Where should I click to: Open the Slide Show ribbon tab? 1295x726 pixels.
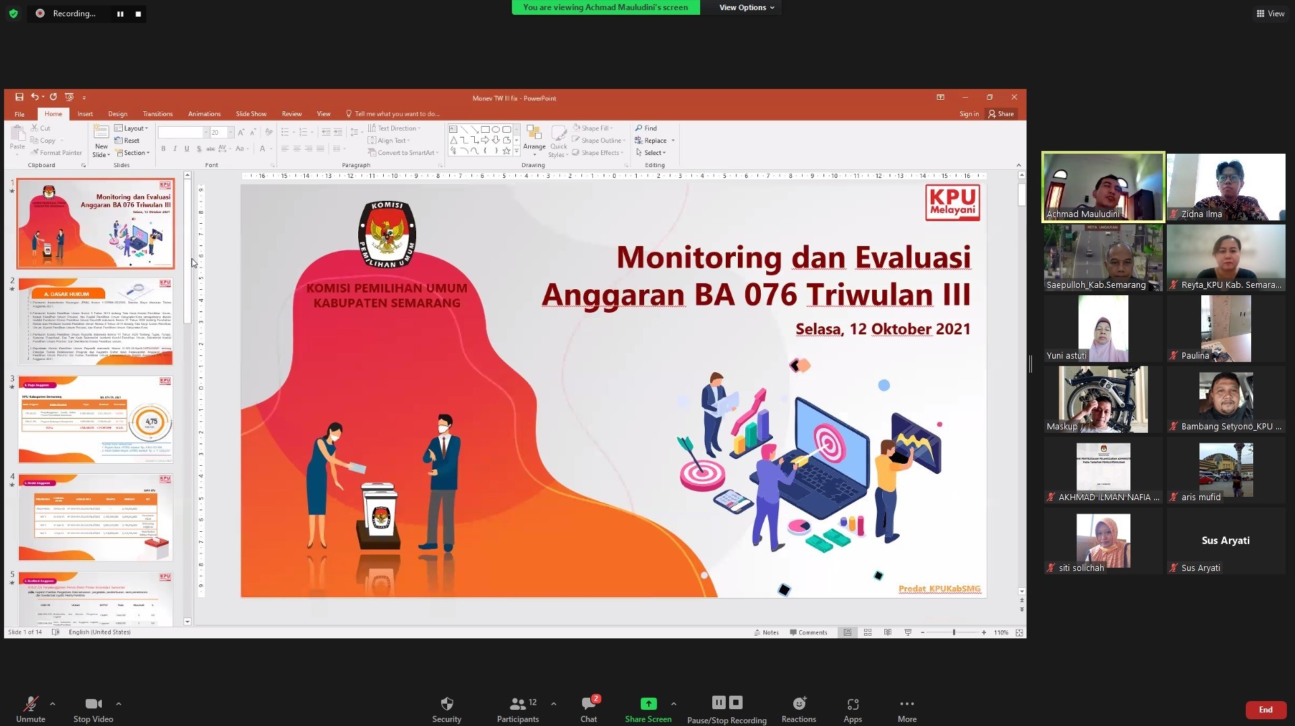(x=251, y=114)
